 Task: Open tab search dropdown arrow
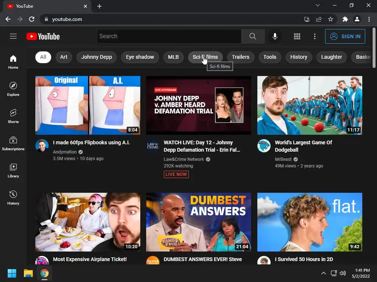click(318, 5)
